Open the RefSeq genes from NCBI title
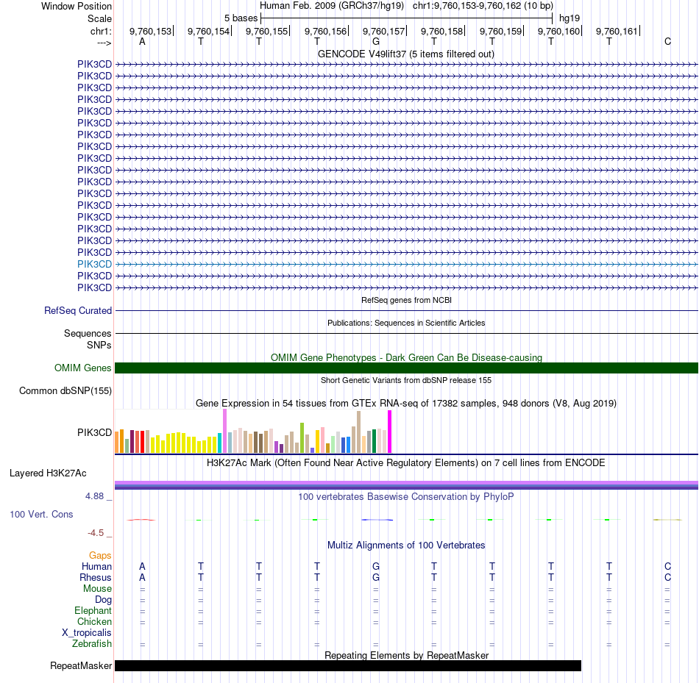Viewport: 699px width, 683px height. tap(406, 300)
